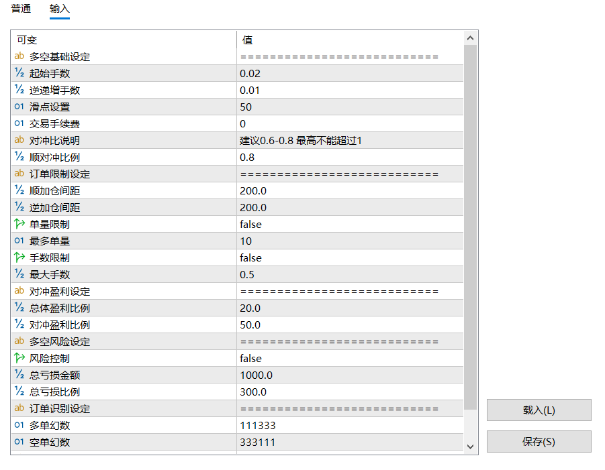Screen dimensions: 605x470
Task: Click the boolean arrow icon beside 风险控制
Action: coord(19,359)
